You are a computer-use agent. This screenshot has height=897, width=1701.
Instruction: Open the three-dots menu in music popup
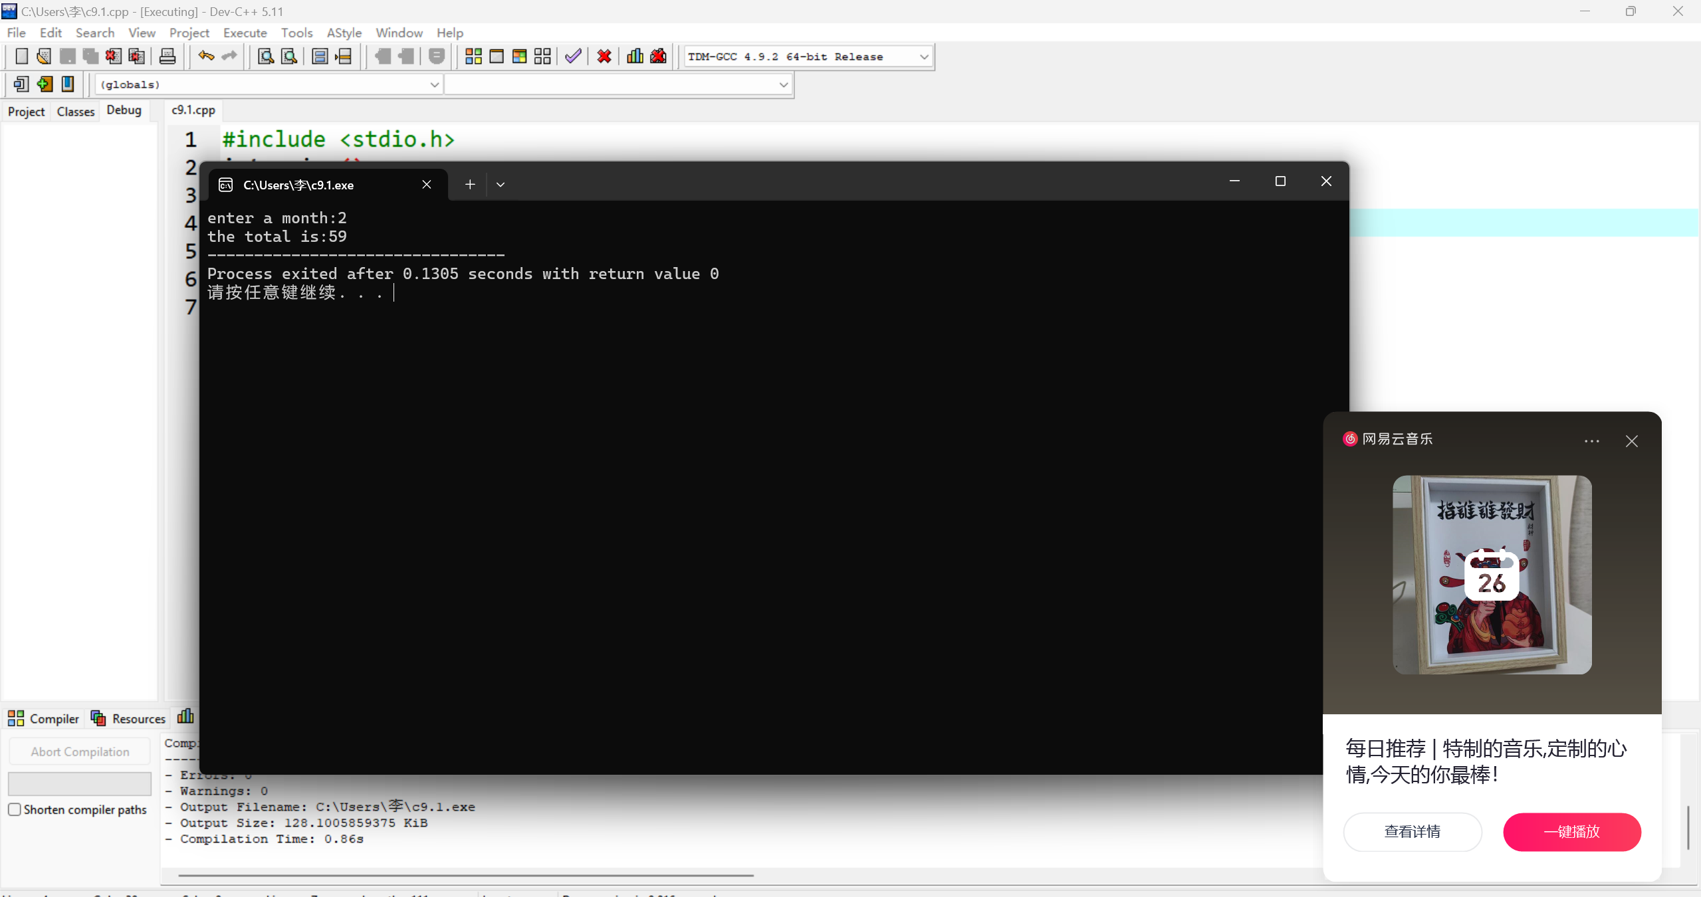pos(1591,441)
